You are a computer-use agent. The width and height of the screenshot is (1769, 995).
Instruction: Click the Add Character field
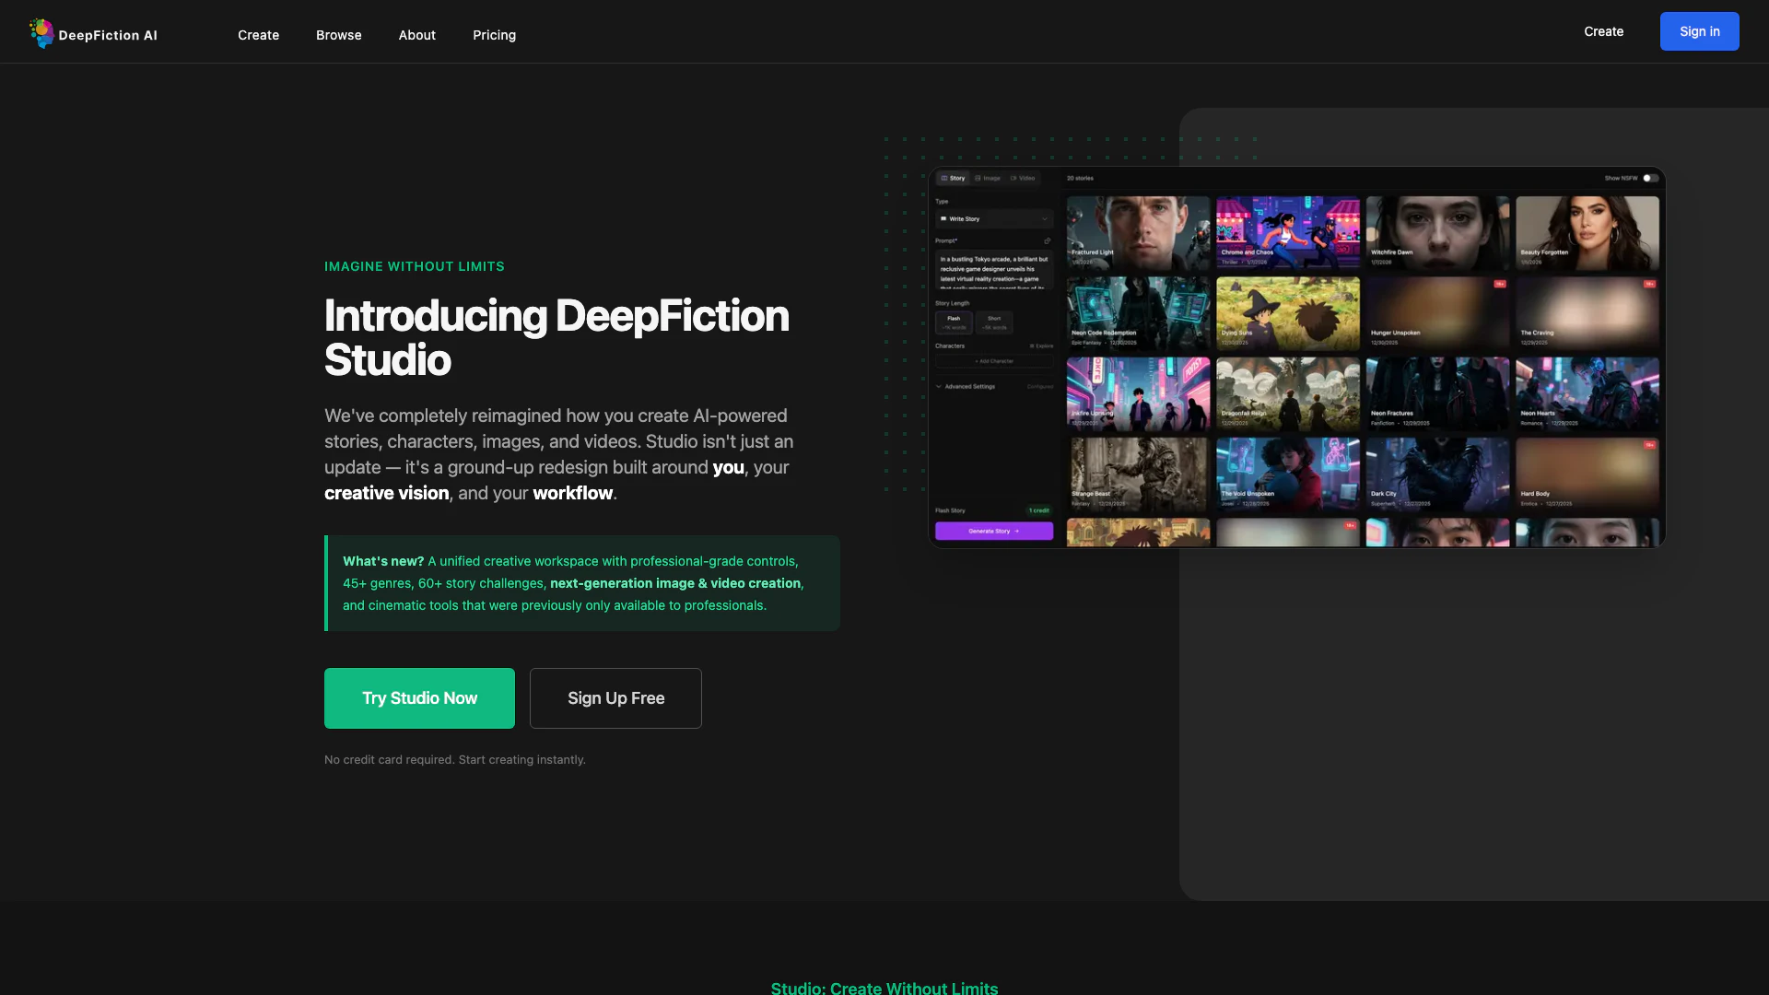tap(993, 362)
